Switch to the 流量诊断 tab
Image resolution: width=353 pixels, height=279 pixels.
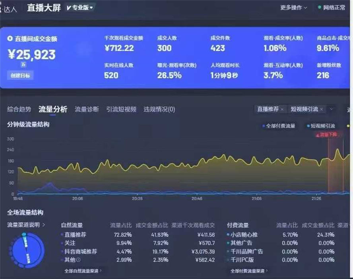(x=86, y=109)
